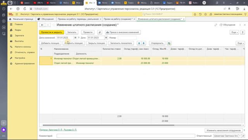Click the horizontal table scrollbar

(108, 125)
